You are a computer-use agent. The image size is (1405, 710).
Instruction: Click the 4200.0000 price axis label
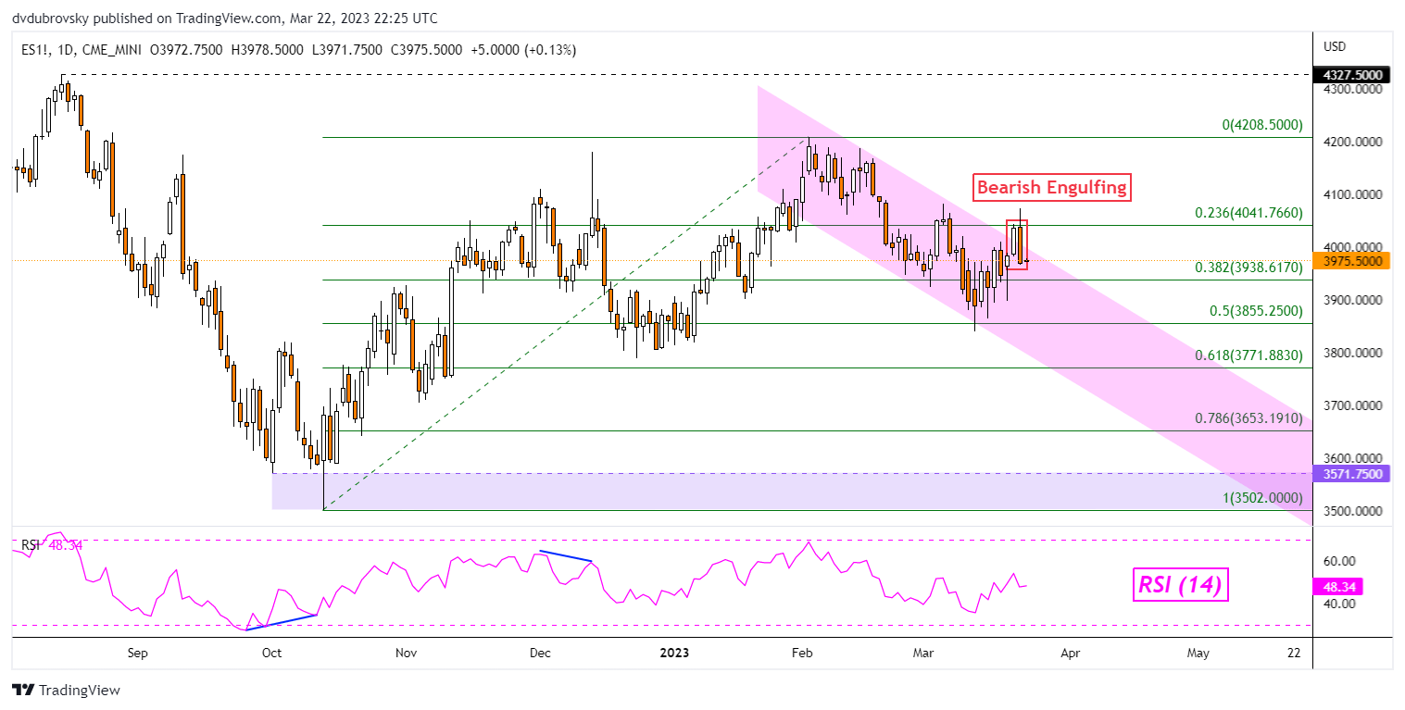pos(1355,142)
